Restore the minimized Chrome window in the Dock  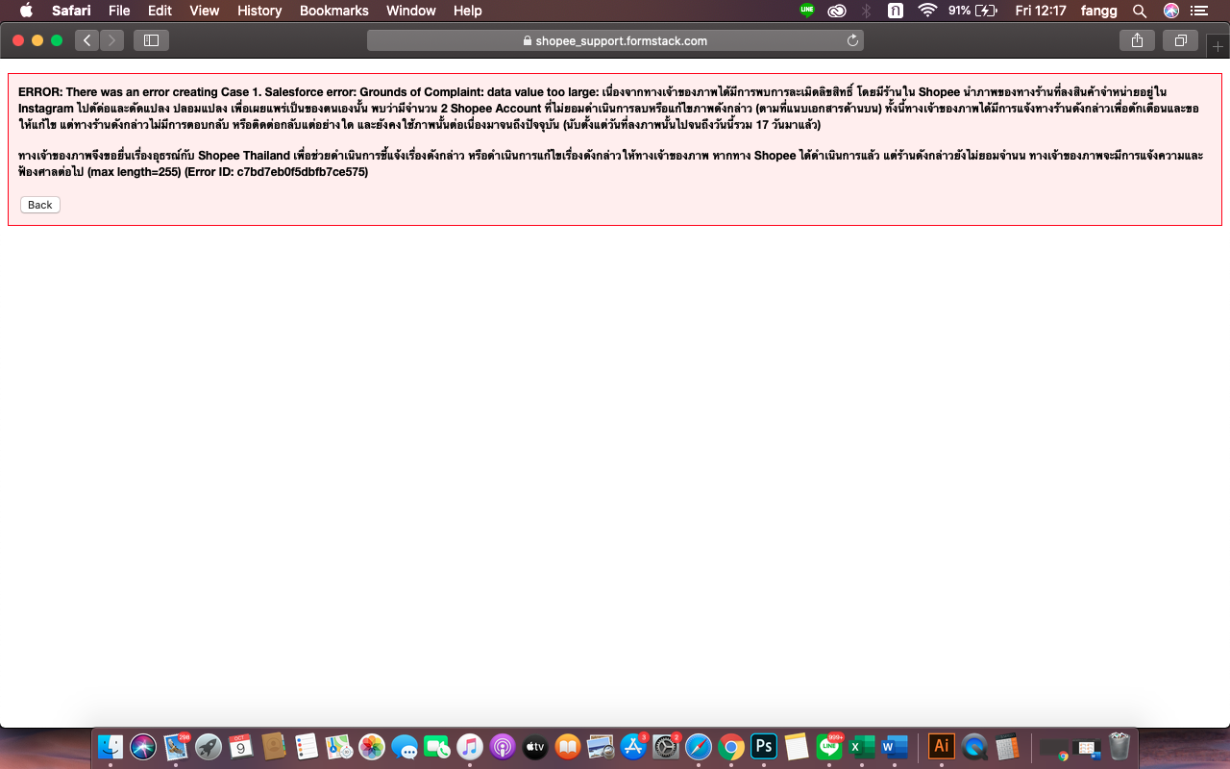[x=1054, y=748]
